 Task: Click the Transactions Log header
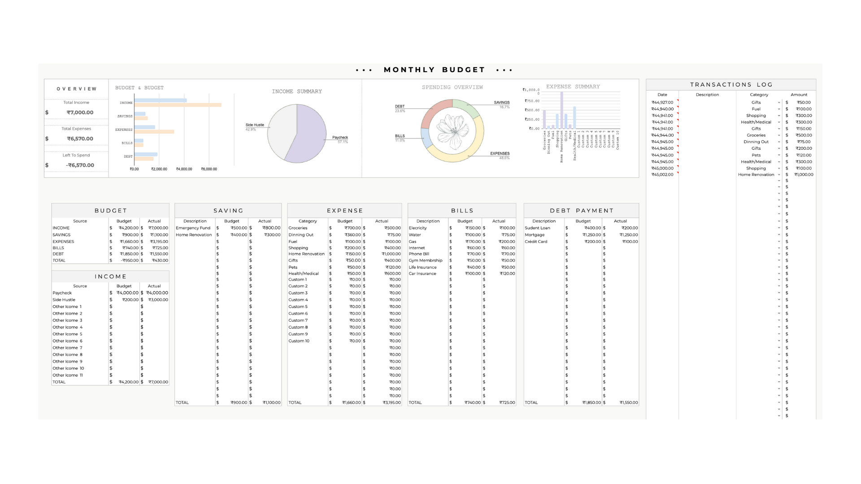731,84
